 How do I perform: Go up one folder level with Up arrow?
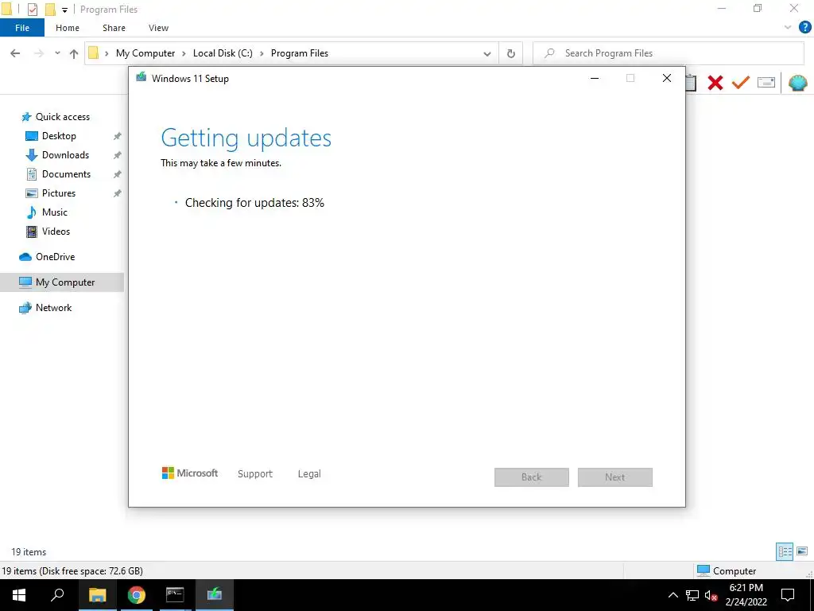coord(74,53)
